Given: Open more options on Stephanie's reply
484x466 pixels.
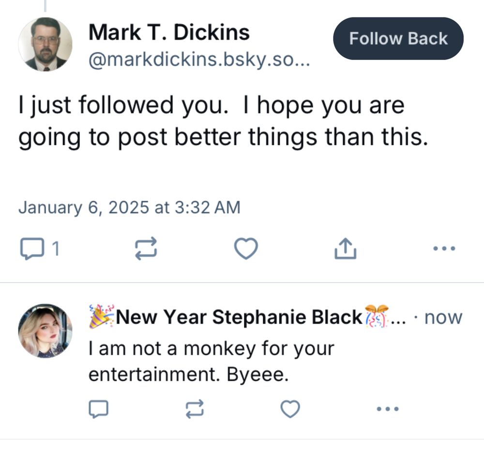Looking at the screenshot, I should tap(388, 409).
